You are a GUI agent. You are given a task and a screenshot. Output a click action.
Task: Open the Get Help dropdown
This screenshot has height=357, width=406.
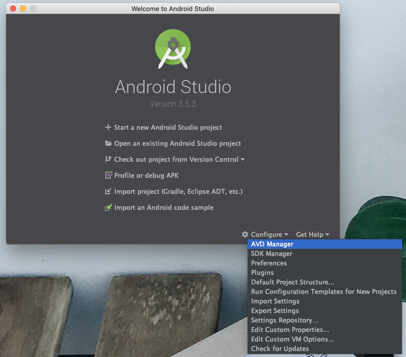pyautogui.click(x=313, y=234)
